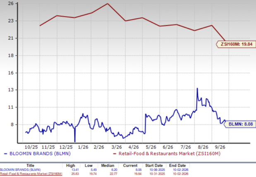Click the BLMN start date 10-06-2025
The width and height of the screenshot is (256, 177).
coord(157,170)
